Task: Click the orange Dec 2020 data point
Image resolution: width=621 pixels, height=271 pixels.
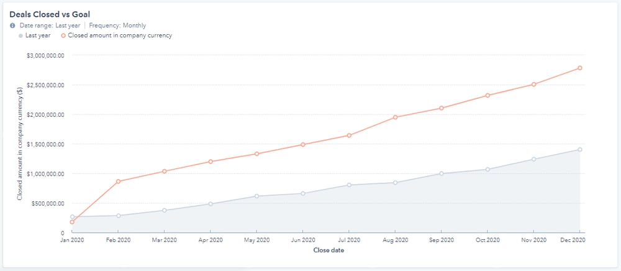Action: pyautogui.click(x=579, y=68)
